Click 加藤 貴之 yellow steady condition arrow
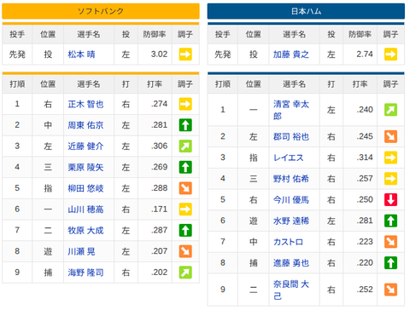 pos(390,55)
